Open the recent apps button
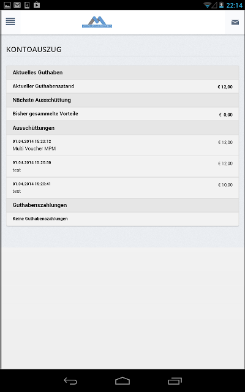This screenshot has height=392, width=245. click(x=175, y=381)
